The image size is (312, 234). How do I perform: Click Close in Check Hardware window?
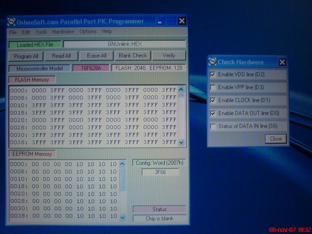click(x=276, y=139)
